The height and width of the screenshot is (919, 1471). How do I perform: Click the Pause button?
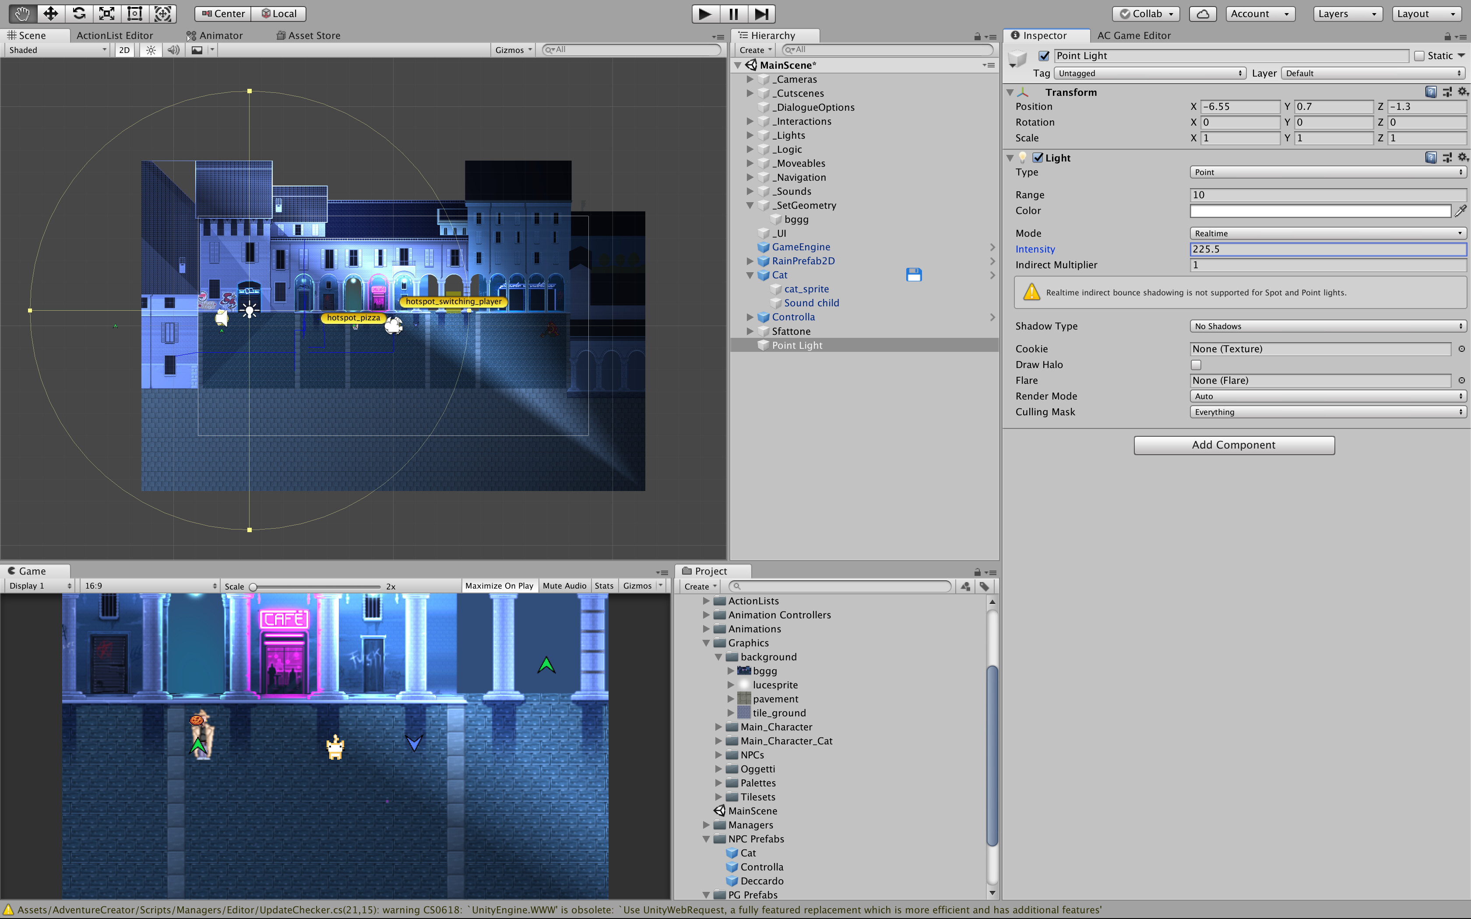tap(733, 14)
